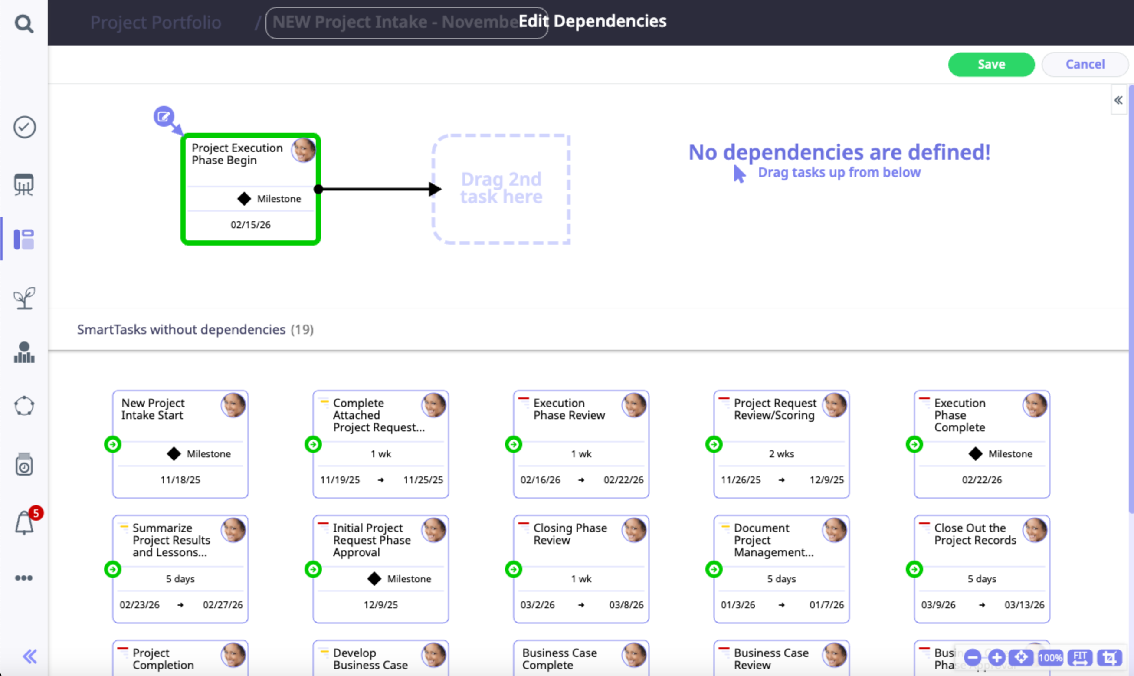The height and width of the screenshot is (676, 1134).
Task: Click the zoom in plus icon
Action: coord(996,657)
